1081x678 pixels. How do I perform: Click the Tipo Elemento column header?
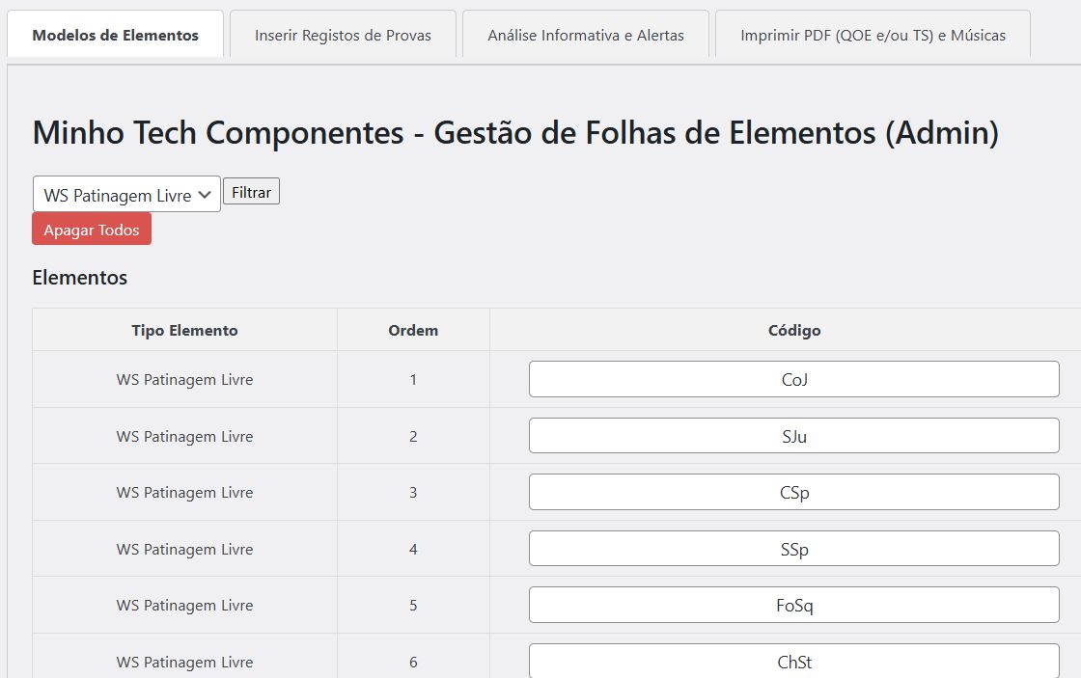[x=184, y=330]
